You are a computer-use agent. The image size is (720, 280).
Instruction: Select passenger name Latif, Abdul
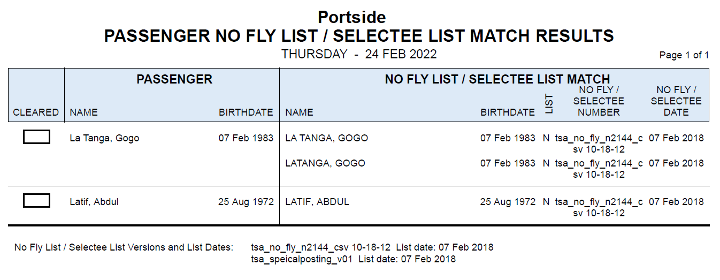click(94, 202)
